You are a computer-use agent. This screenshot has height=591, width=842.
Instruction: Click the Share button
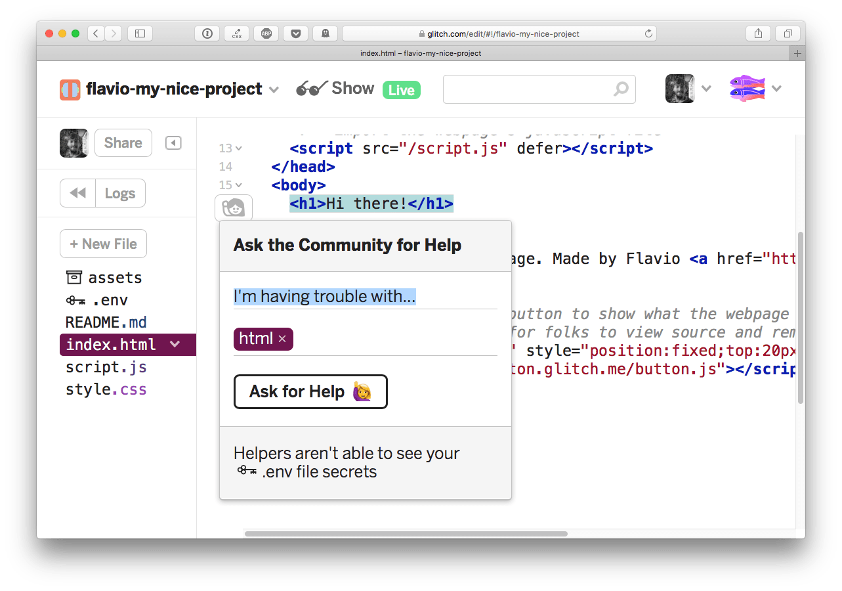[x=123, y=142]
